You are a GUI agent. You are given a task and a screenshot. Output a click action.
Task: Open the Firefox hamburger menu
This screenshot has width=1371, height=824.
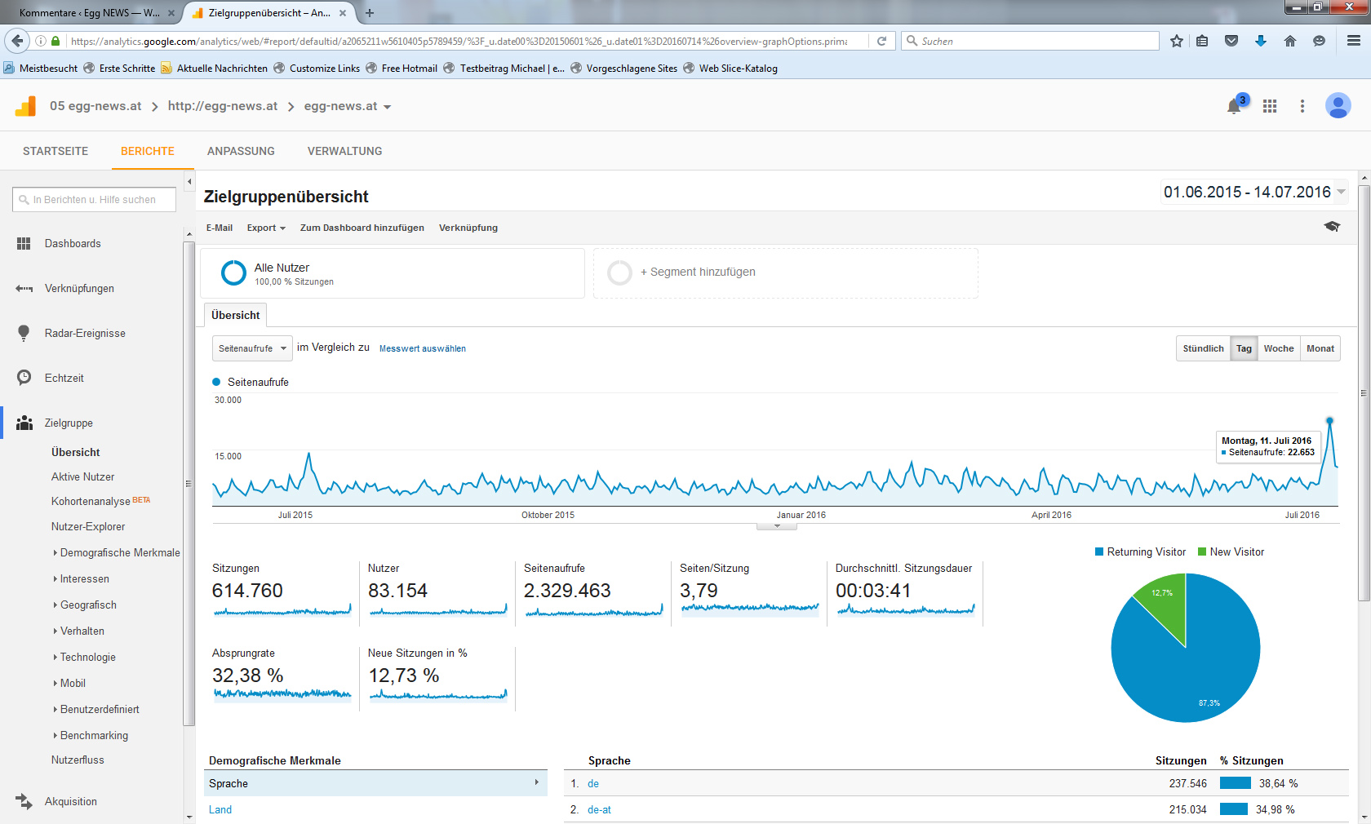tap(1354, 41)
